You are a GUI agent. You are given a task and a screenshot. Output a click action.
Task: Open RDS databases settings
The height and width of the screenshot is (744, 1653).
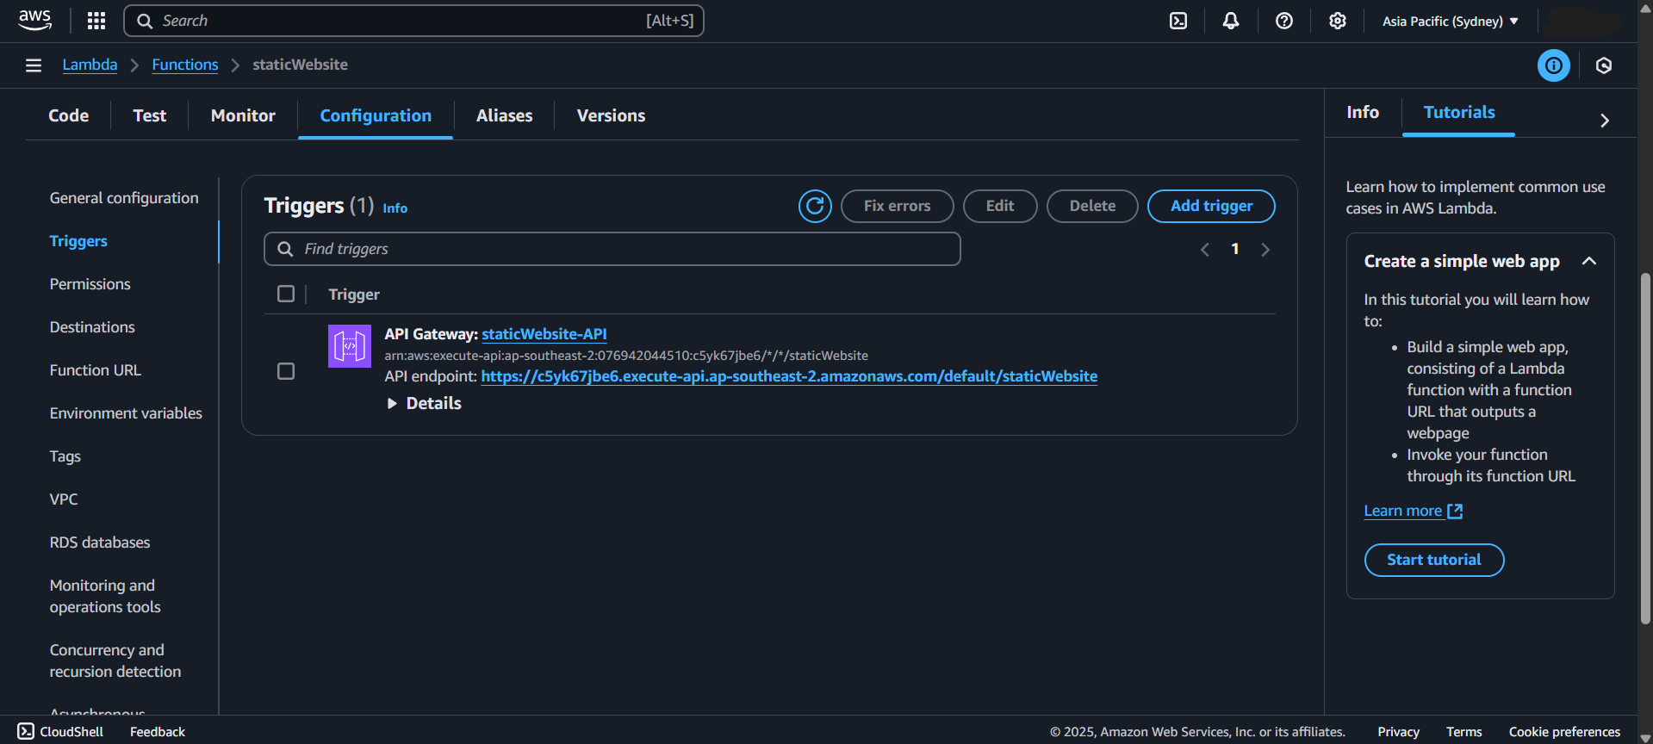[100, 542]
